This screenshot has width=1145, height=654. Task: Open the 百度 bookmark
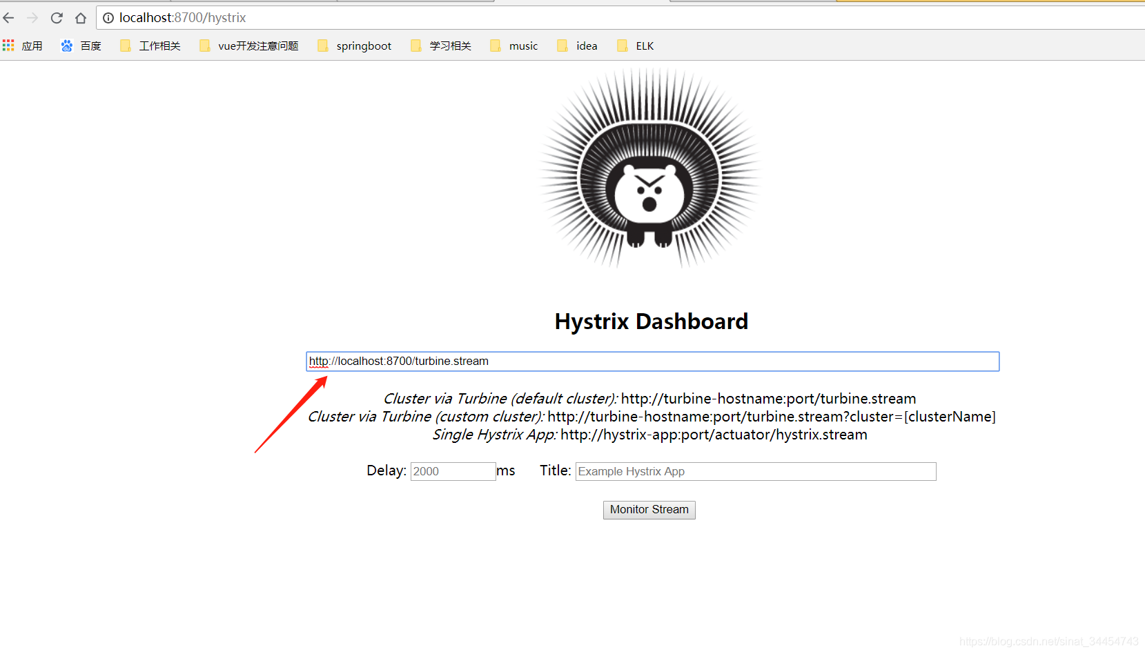[81, 46]
